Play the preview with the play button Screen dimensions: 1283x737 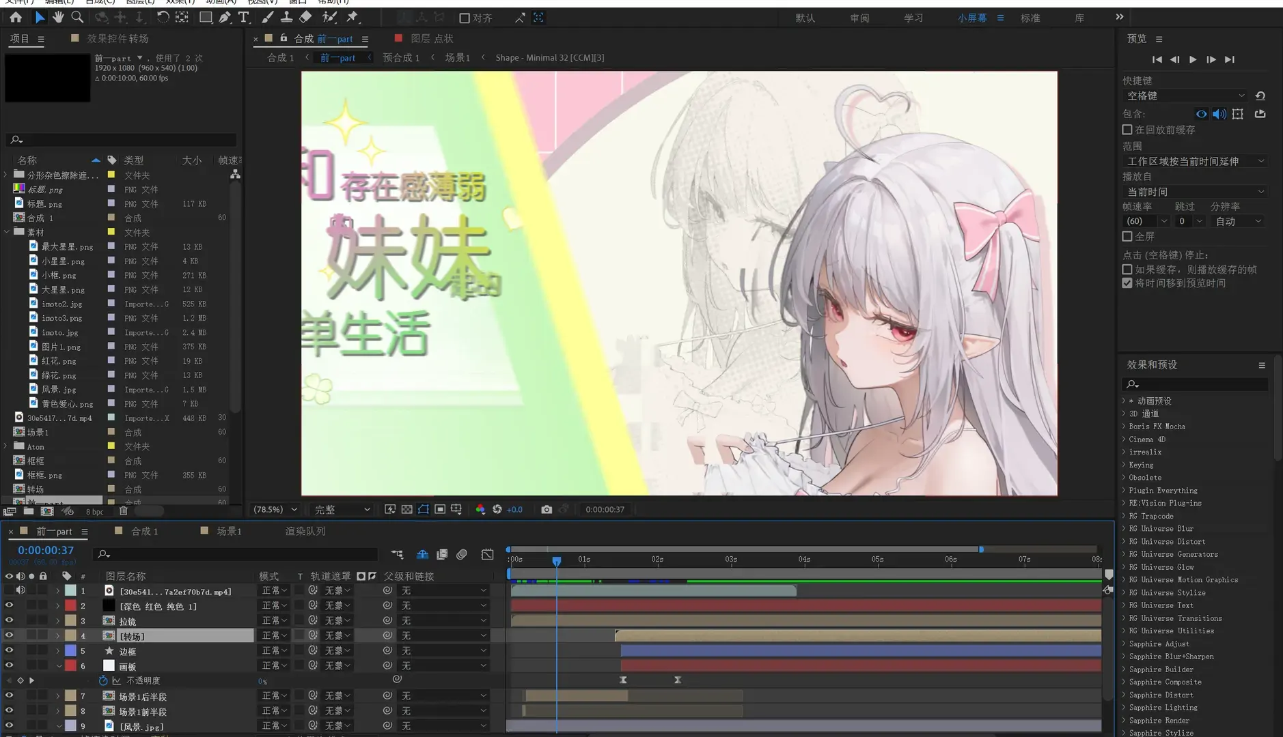pos(1193,59)
